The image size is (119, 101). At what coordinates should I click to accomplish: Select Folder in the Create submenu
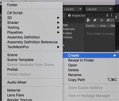[x=32, y=5]
